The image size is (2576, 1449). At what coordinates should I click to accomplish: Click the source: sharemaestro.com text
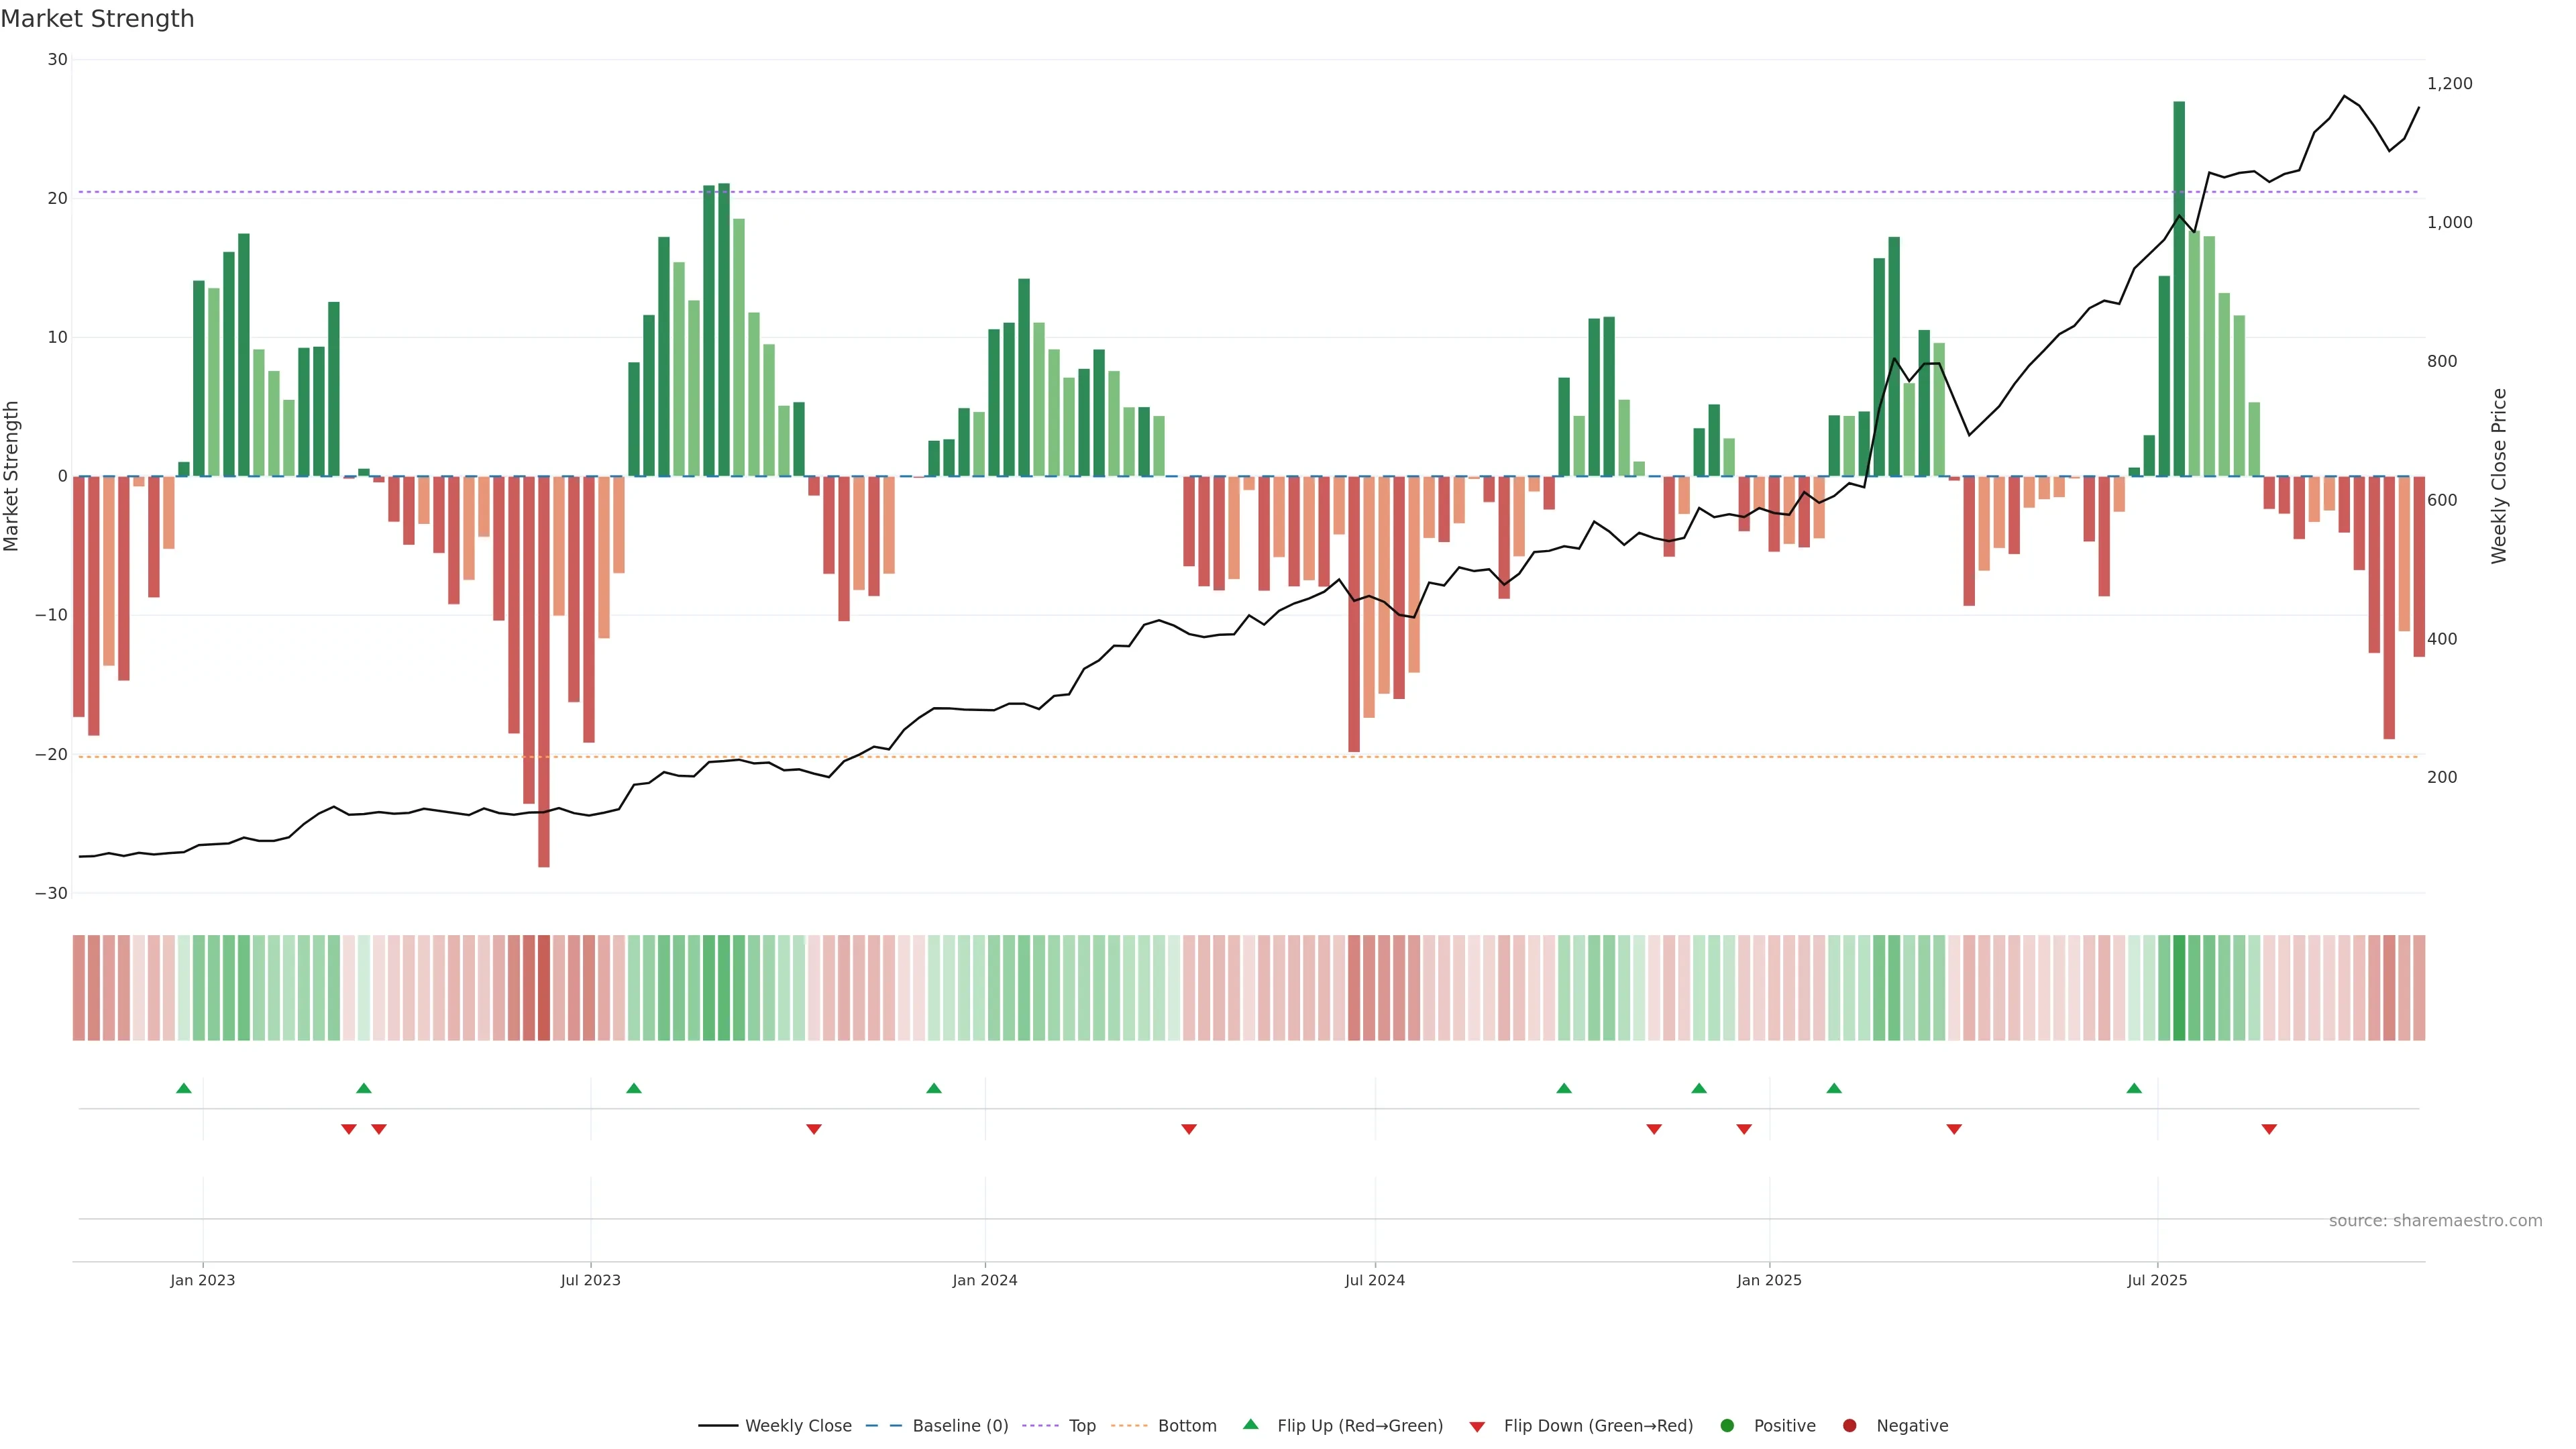pos(2435,1220)
